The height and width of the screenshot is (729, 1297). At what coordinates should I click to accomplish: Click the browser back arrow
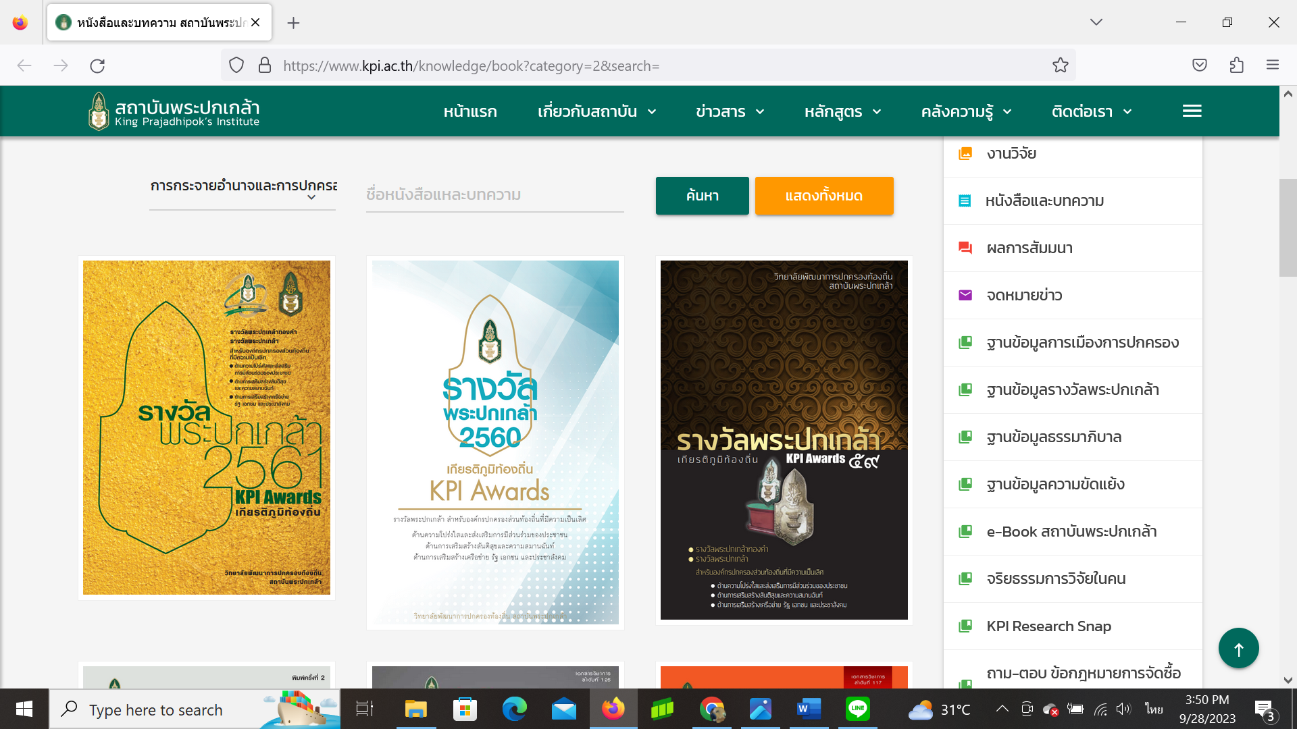(x=24, y=65)
